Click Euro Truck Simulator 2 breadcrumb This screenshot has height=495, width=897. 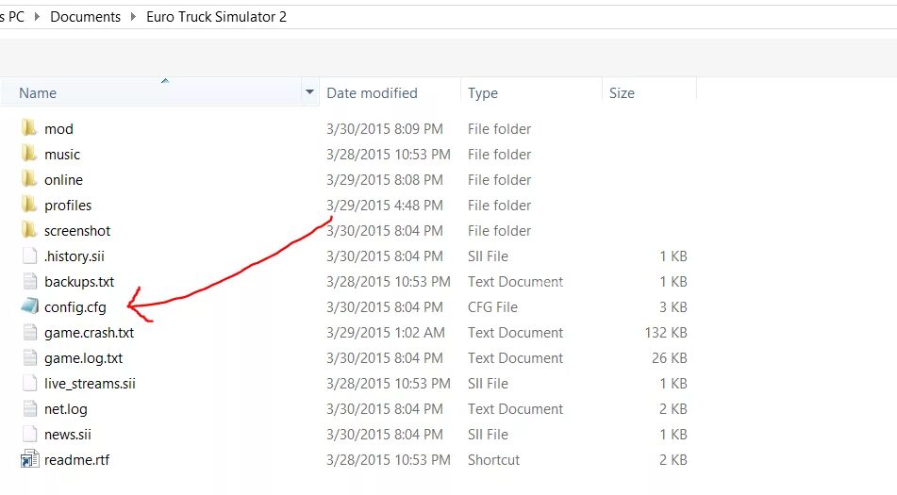[216, 17]
